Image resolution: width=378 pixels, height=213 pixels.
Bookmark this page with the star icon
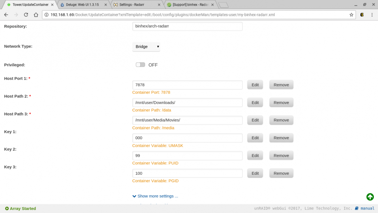[351, 15]
